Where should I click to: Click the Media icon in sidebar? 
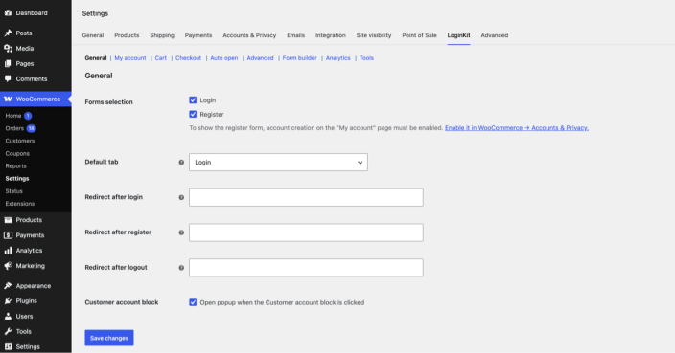[9, 49]
